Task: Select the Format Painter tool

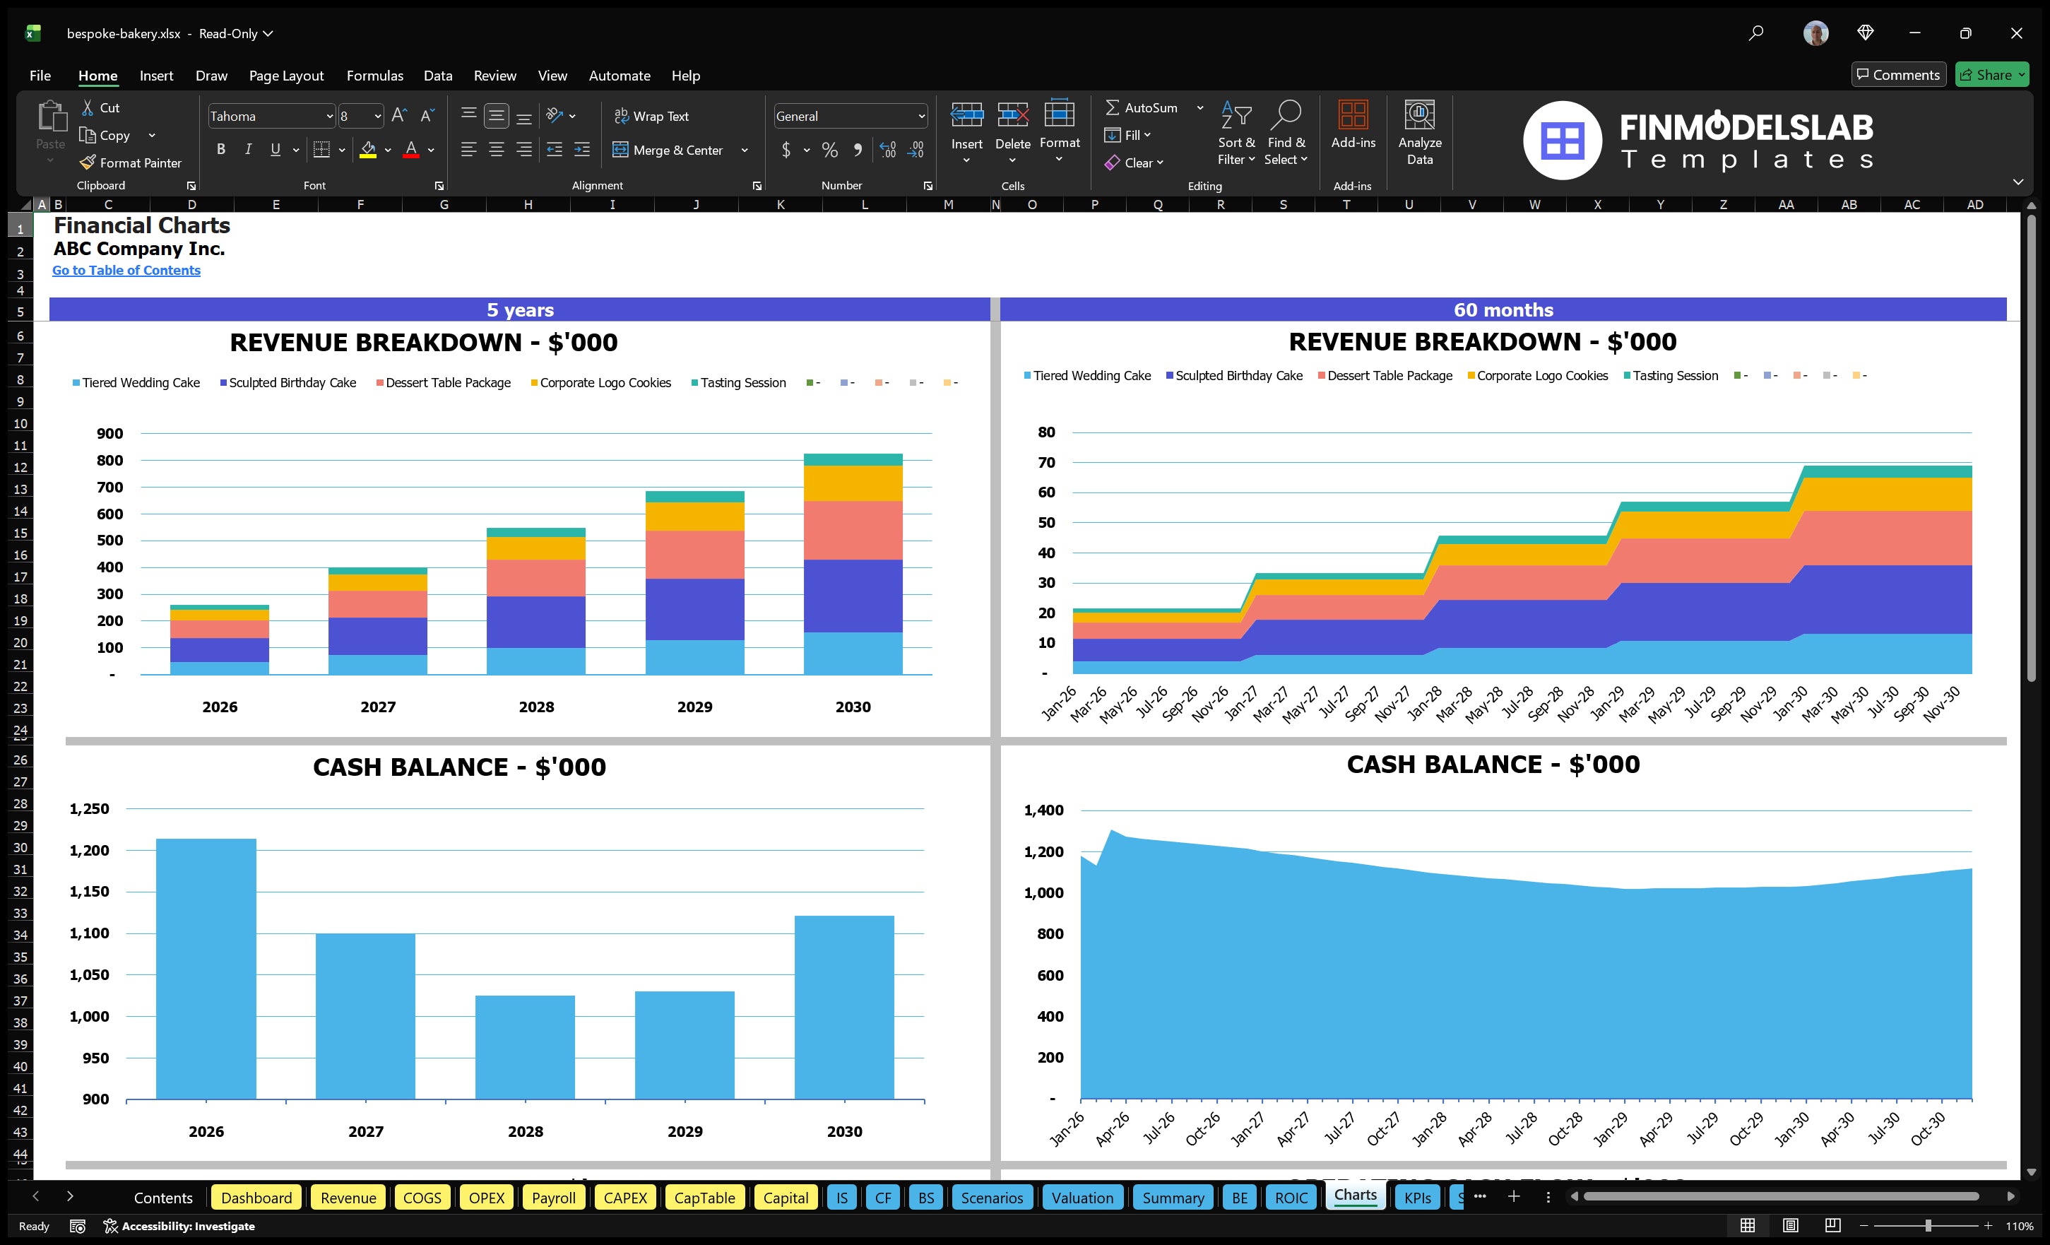Action: pyautogui.click(x=131, y=163)
